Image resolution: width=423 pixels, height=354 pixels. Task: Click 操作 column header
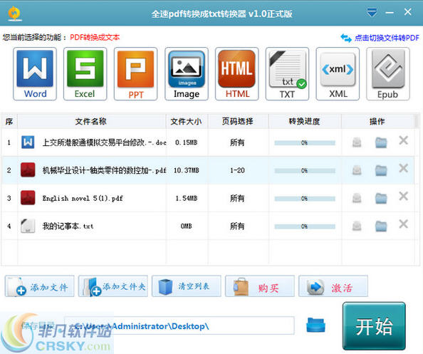(x=377, y=121)
